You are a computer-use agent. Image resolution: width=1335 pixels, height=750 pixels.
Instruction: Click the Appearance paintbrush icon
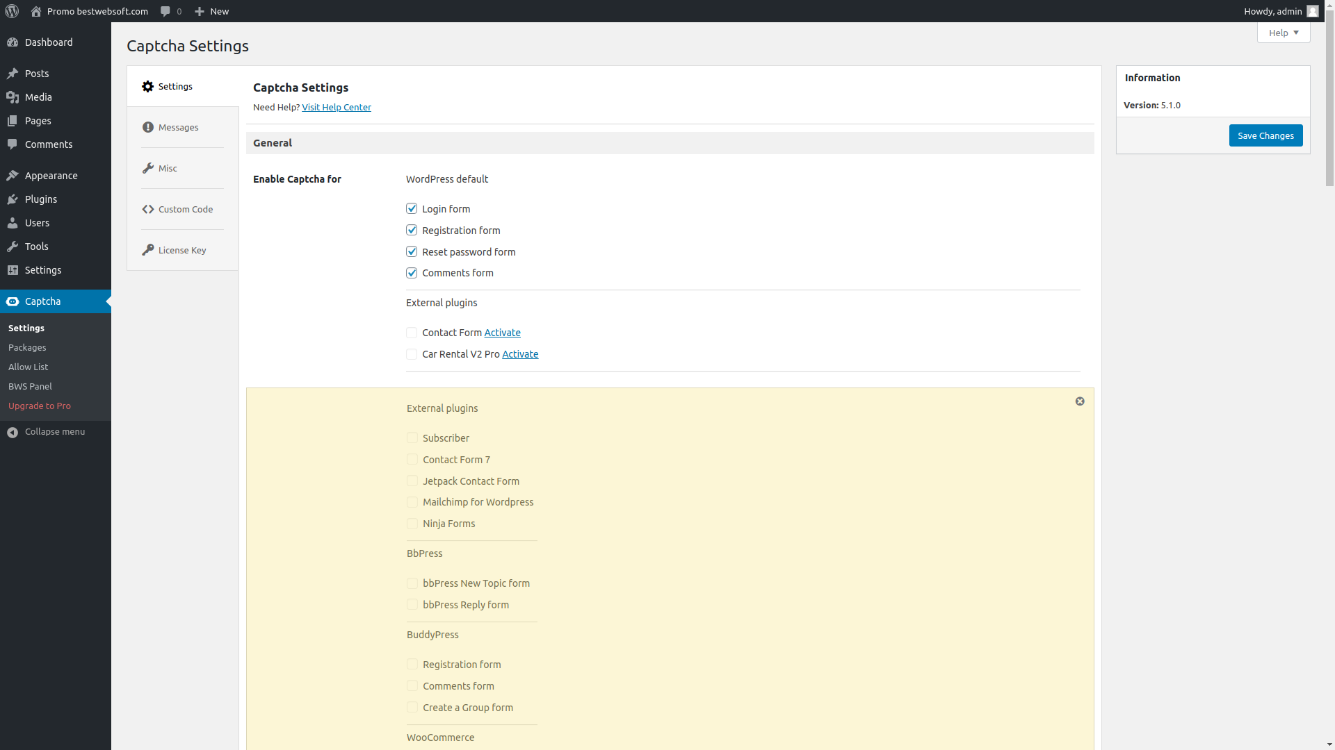click(13, 176)
